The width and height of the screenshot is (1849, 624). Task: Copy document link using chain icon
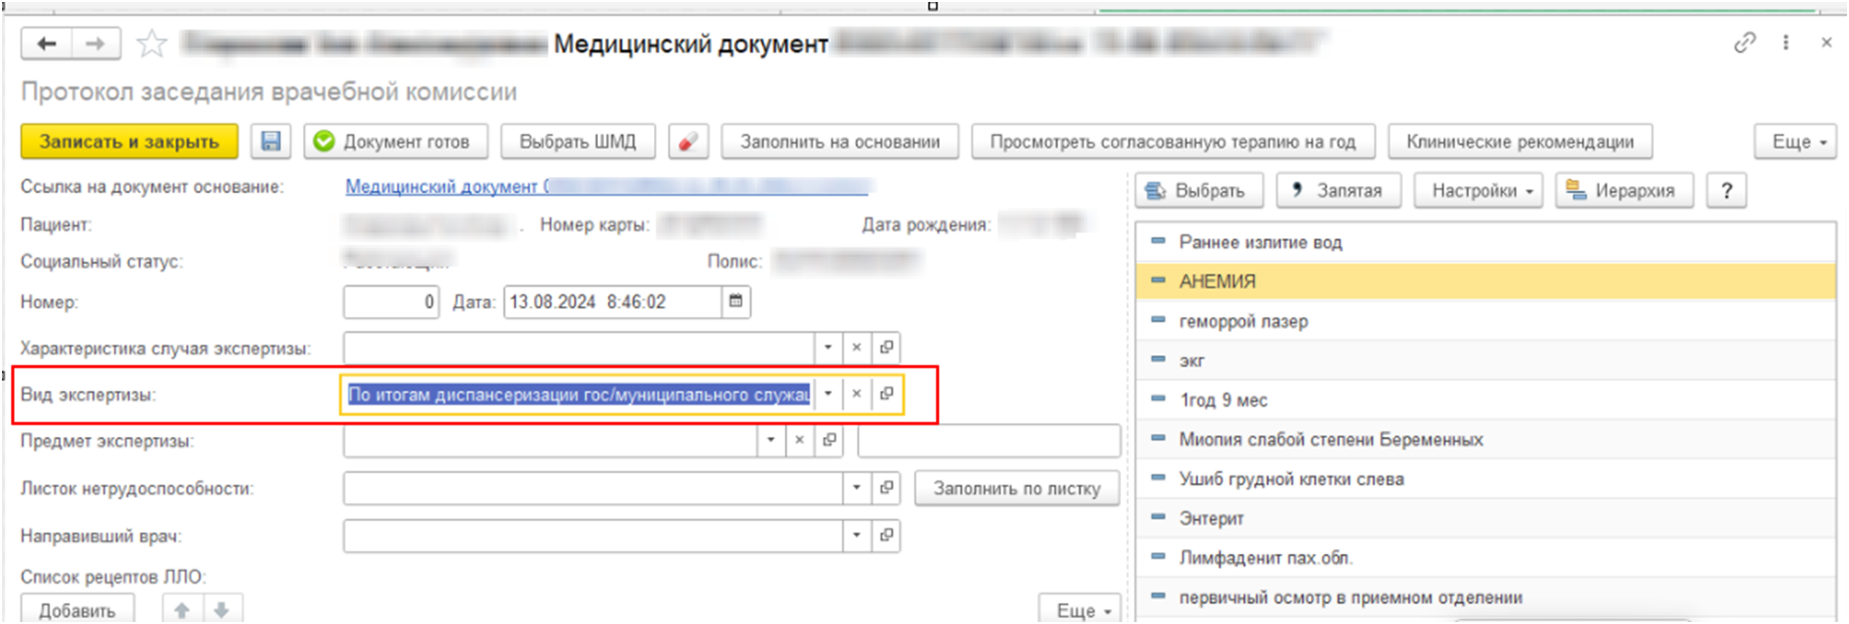[1745, 43]
